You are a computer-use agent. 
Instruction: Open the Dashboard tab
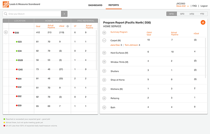tap(95, 5)
